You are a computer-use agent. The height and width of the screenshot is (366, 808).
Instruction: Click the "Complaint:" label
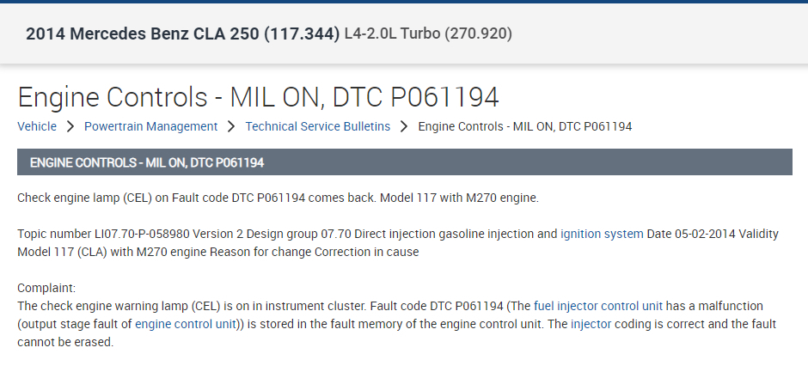[x=46, y=288]
